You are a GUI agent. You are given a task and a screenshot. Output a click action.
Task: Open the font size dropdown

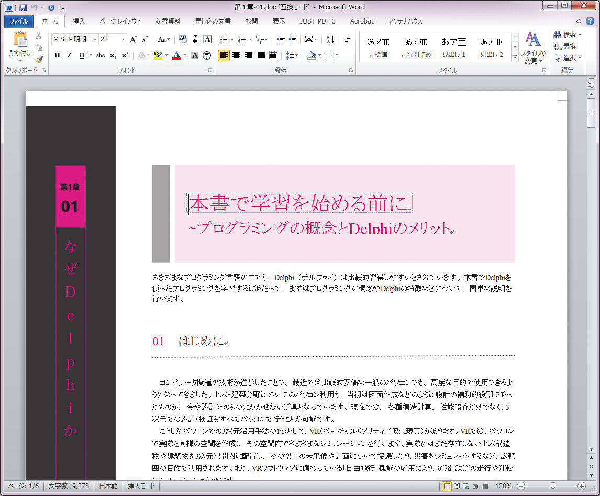click(123, 39)
